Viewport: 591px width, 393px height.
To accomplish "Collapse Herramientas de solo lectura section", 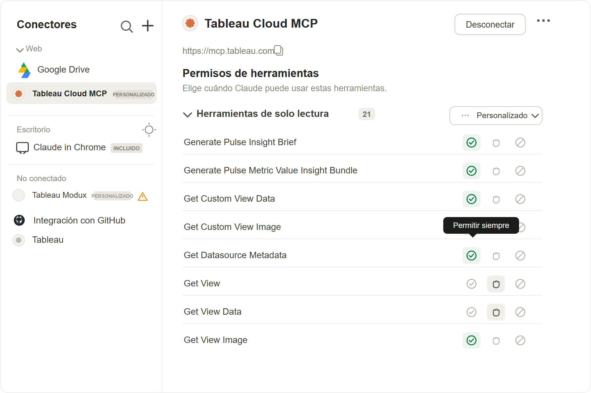I will (188, 114).
